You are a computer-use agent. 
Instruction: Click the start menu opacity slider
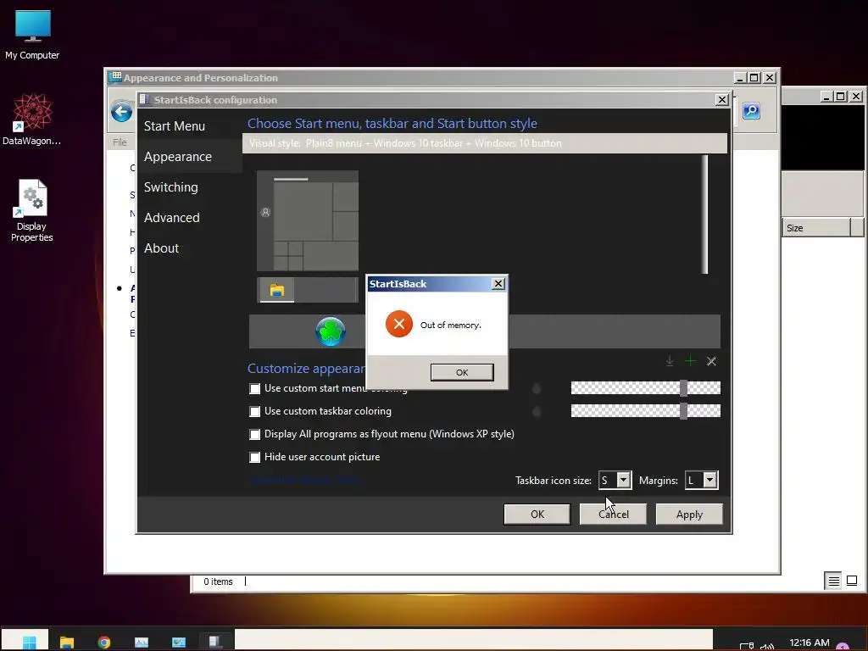tap(645, 388)
